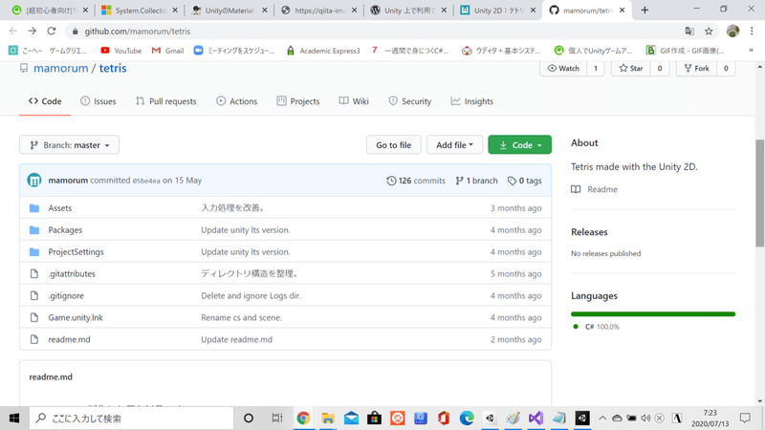The image size is (765, 430).
Task: Switch to the System.Collections browser tab
Action: pyautogui.click(x=140, y=11)
